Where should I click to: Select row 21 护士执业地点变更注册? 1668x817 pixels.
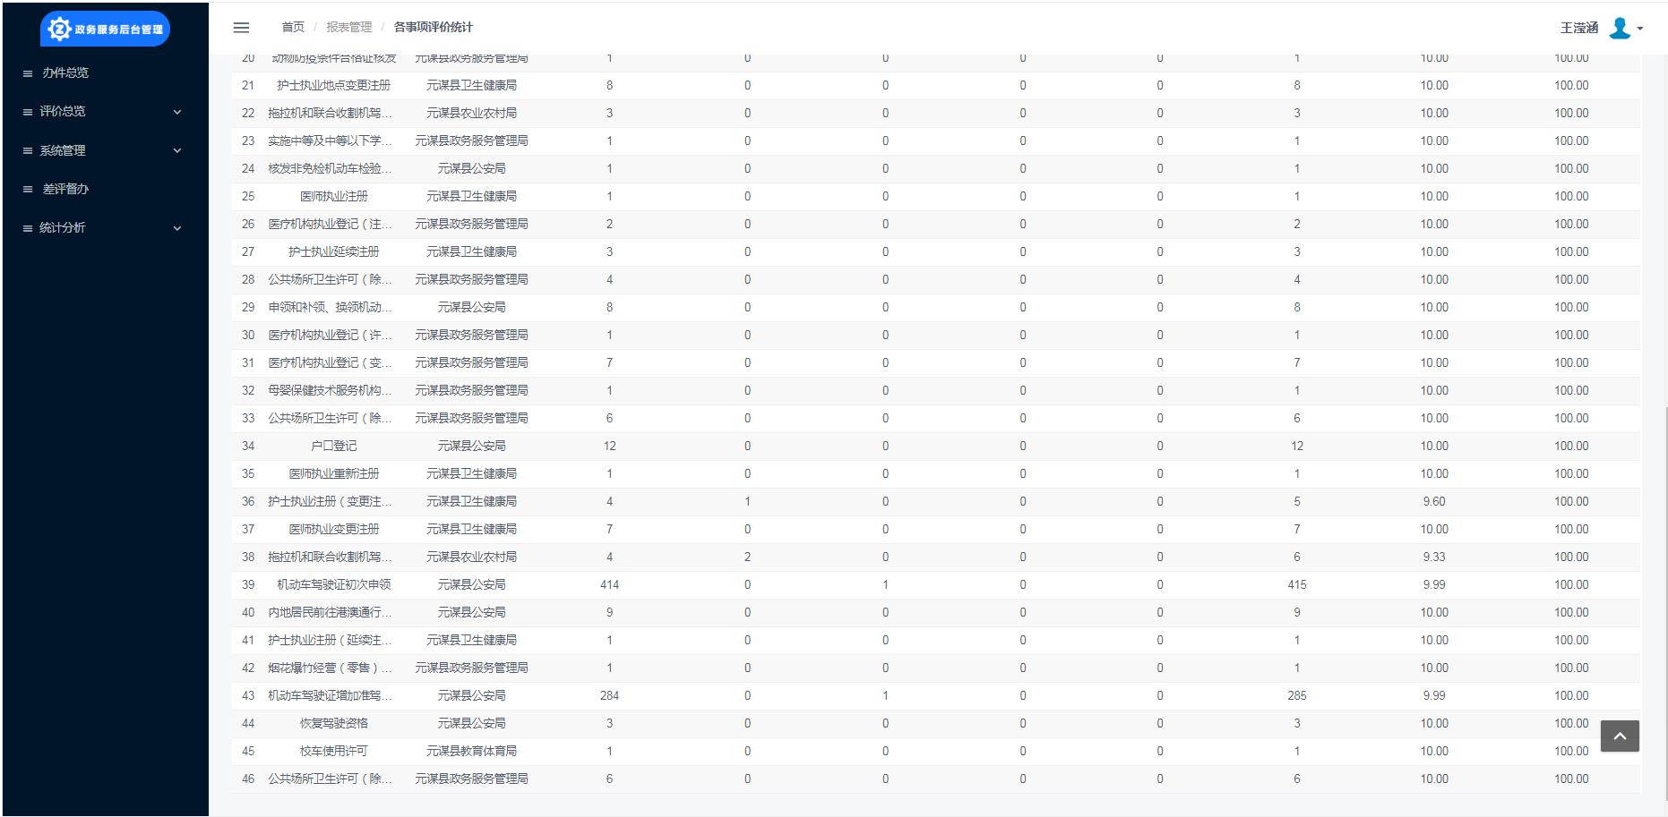936,86
